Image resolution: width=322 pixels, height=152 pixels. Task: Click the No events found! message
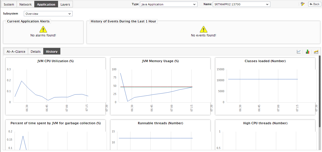(x=204, y=35)
